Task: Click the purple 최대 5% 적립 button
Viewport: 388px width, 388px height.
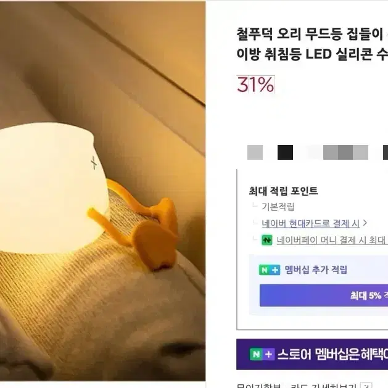Action: point(324,295)
